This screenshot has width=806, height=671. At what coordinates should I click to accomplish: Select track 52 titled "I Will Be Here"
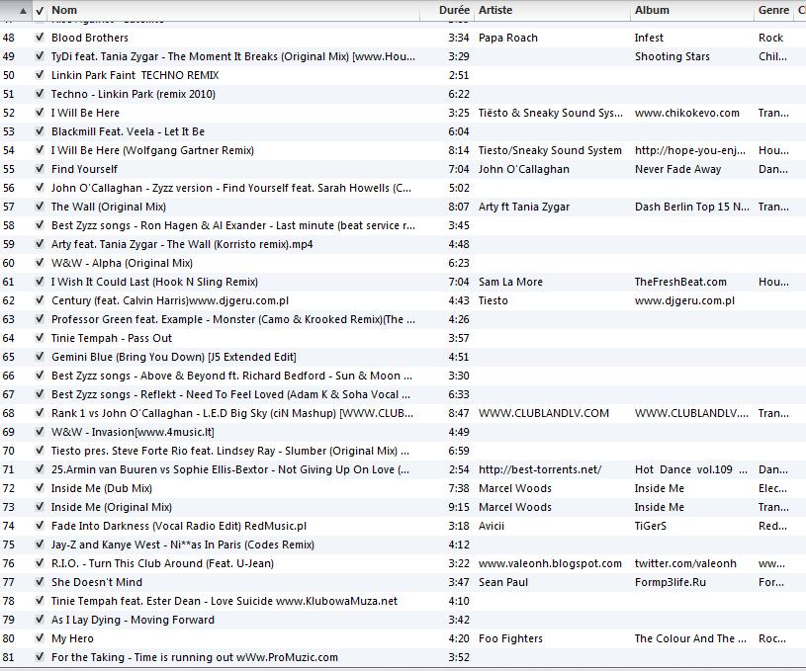click(85, 113)
